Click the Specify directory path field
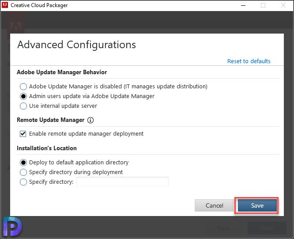 tap(122, 182)
